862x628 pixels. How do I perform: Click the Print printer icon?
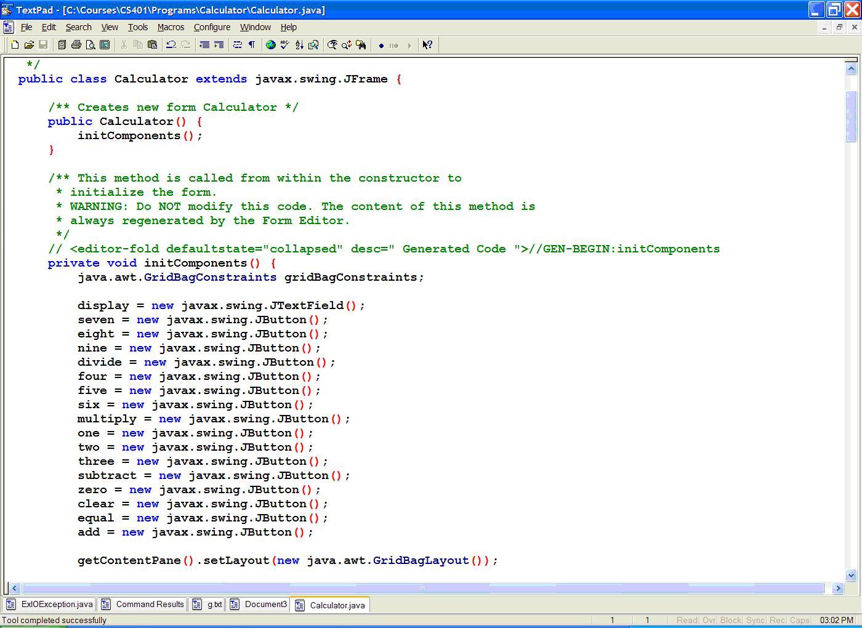pyautogui.click(x=76, y=45)
